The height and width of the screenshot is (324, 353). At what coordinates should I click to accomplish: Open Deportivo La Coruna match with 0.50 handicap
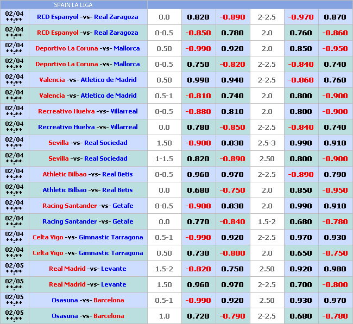(87, 48)
